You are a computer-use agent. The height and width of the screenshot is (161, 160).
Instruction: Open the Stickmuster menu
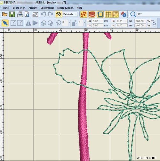(47, 8)
